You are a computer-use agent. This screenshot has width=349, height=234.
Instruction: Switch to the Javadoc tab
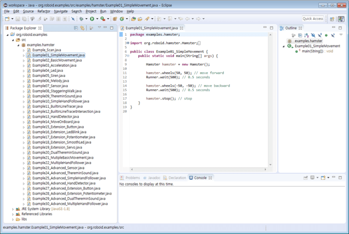click(152, 178)
